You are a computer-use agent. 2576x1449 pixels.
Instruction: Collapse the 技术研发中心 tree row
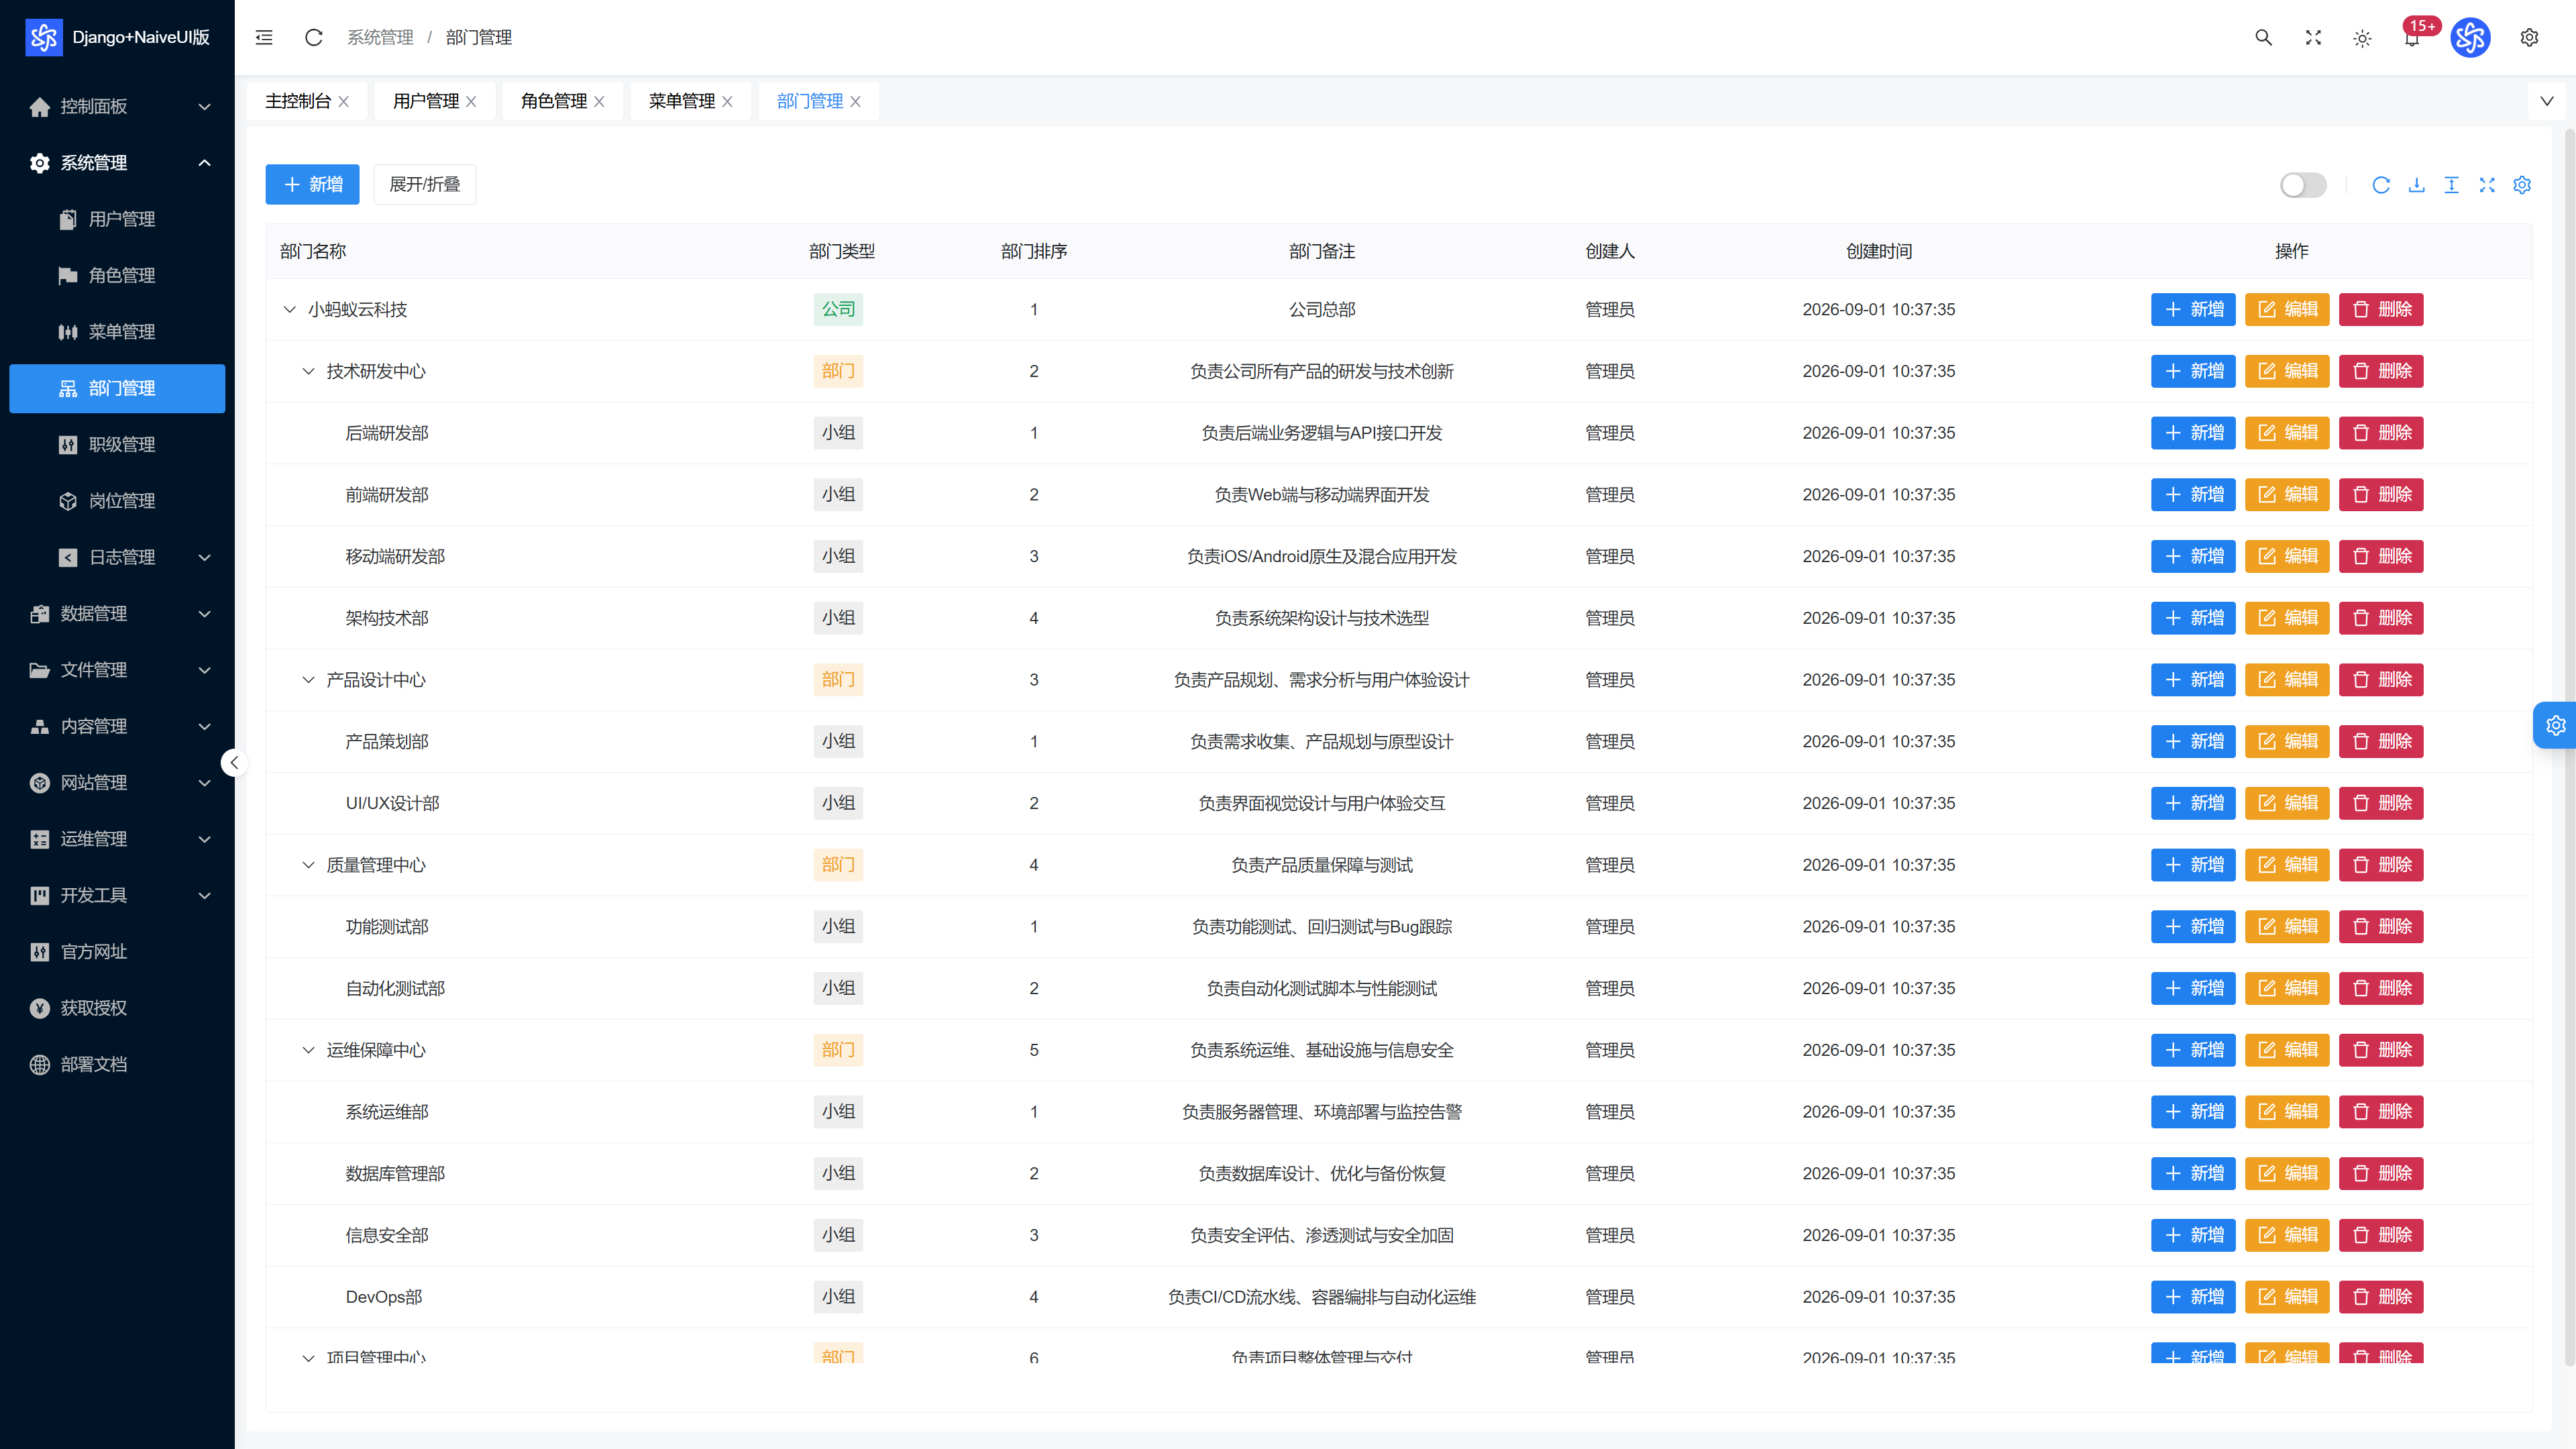tap(308, 371)
